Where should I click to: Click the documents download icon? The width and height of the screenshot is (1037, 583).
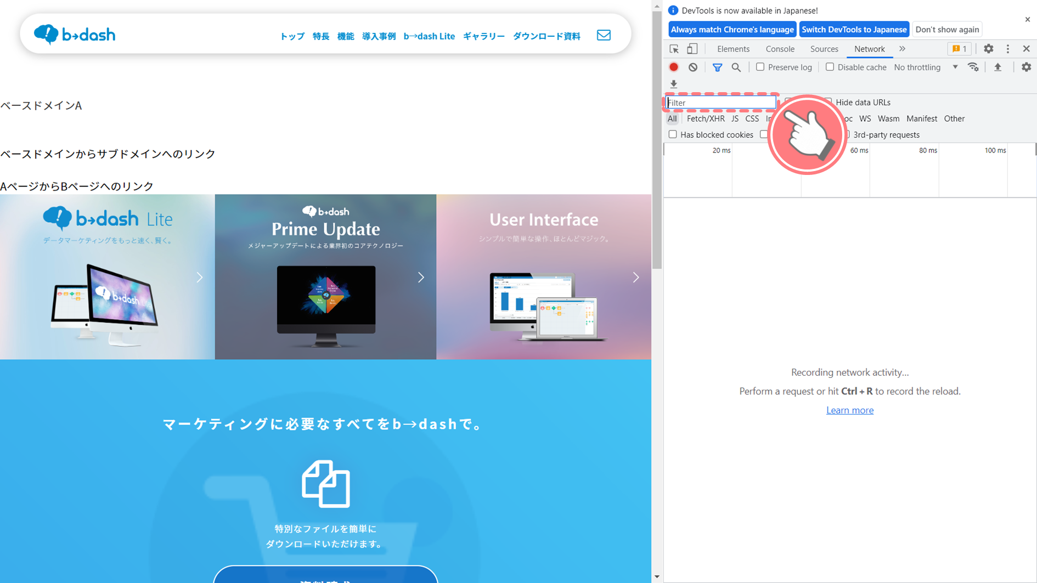click(x=325, y=484)
